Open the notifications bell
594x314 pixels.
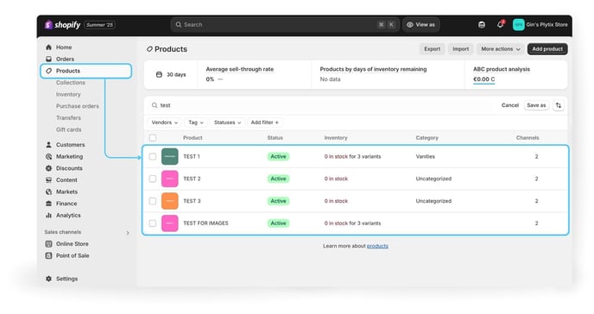coord(501,25)
